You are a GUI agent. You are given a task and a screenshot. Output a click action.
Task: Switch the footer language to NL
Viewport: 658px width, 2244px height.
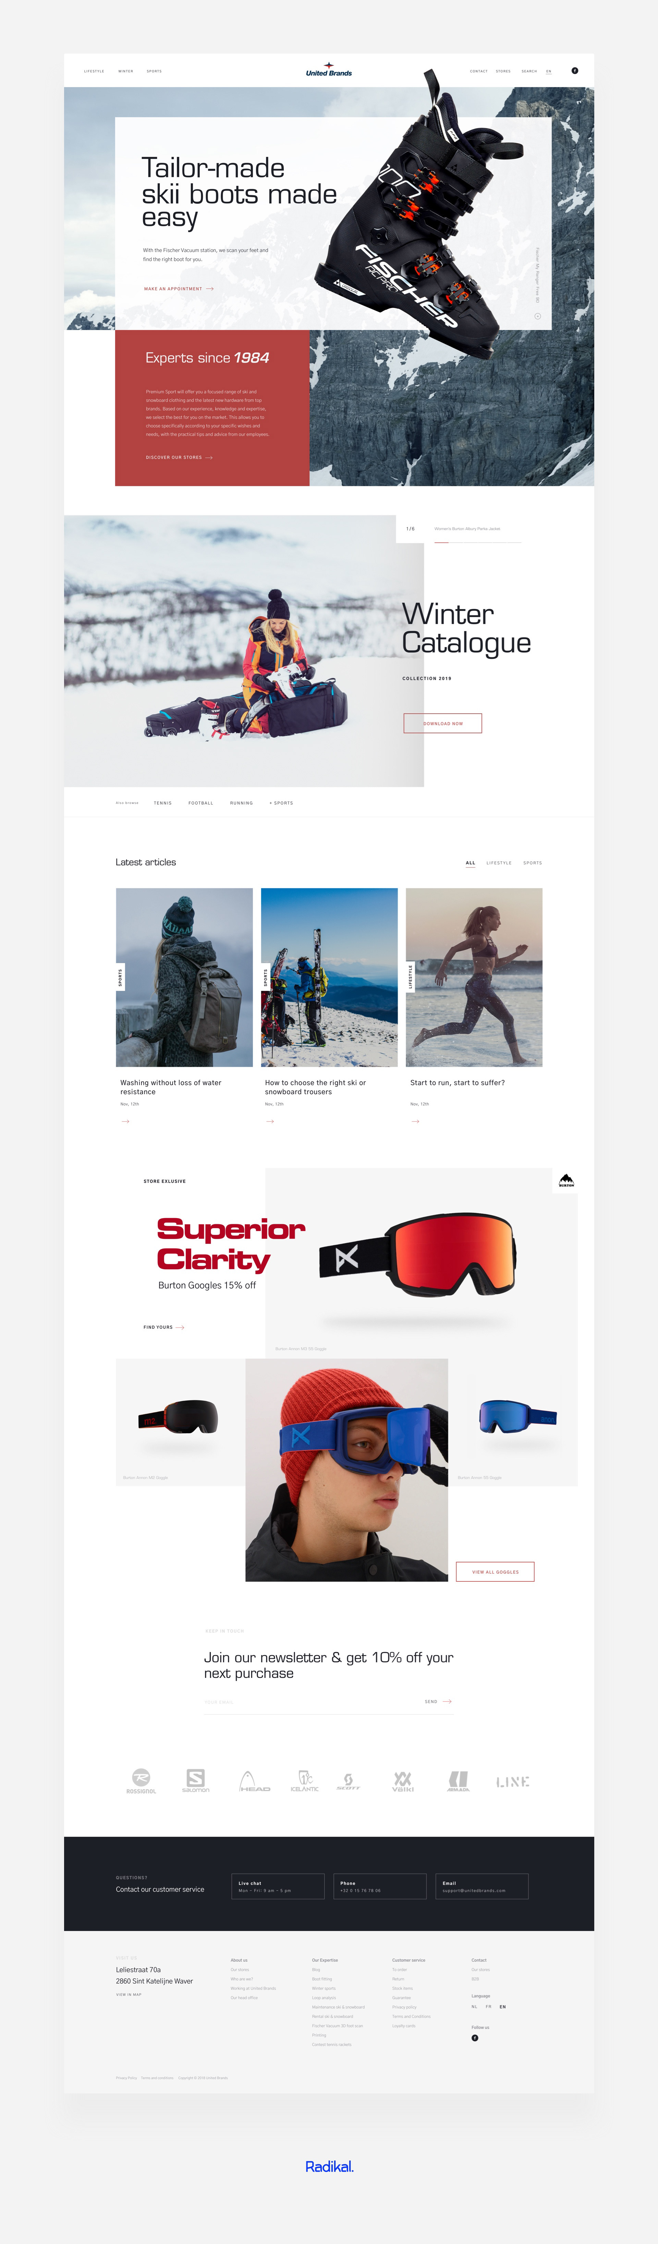click(x=474, y=2006)
